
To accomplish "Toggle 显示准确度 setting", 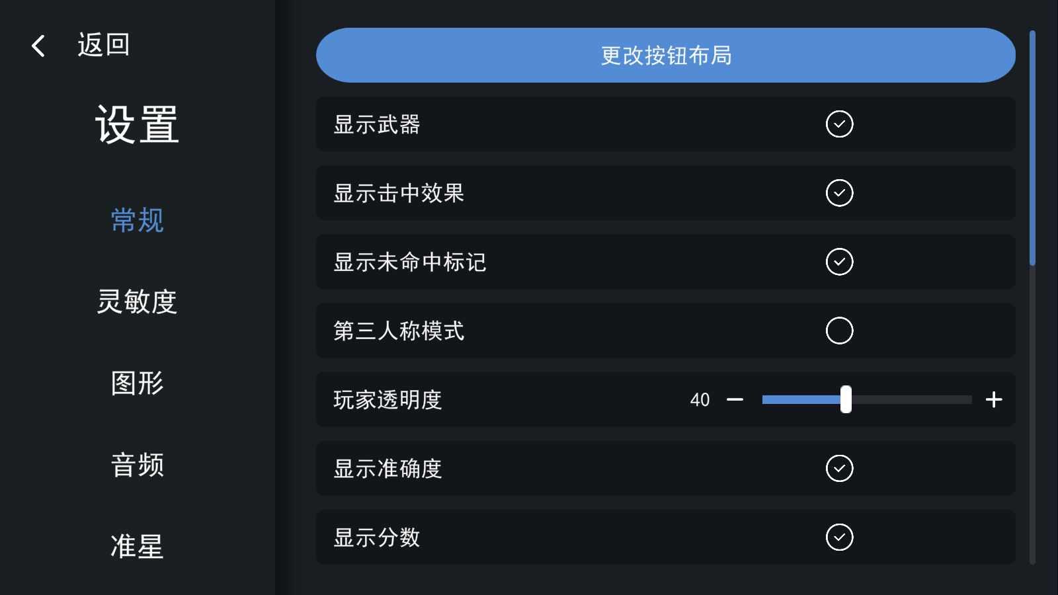I will (838, 468).
